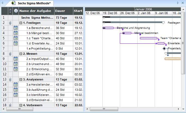The image size is (186, 113).
Task: Click the Gantt scroll right arrow
Action: [178, 109]
